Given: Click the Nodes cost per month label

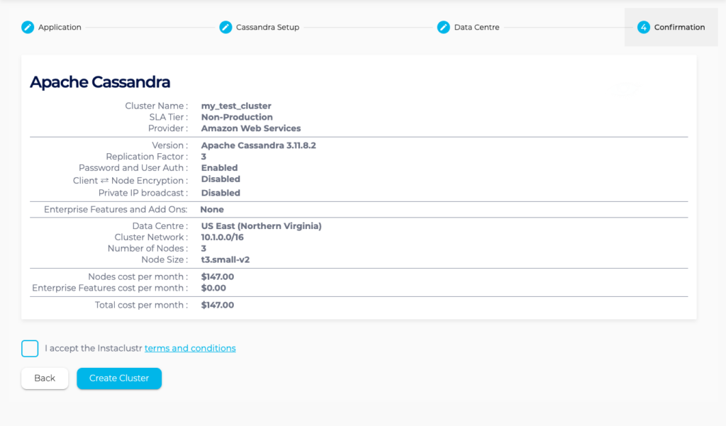Looking at the screenshot, I should tap(138, 277).
